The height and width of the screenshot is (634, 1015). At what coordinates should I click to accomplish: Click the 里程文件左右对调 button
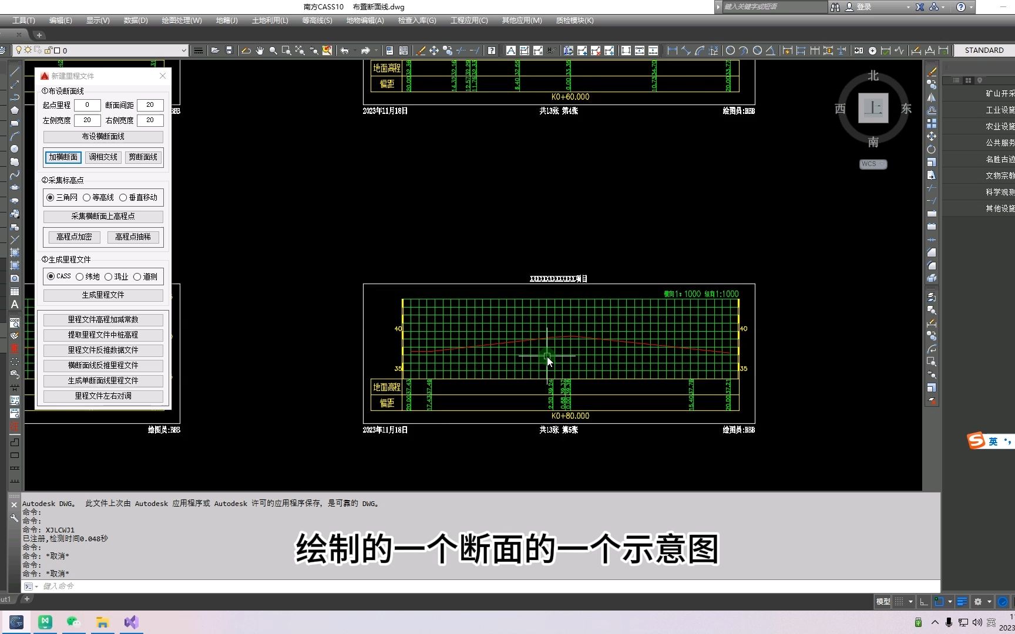(x=103, y=396)
